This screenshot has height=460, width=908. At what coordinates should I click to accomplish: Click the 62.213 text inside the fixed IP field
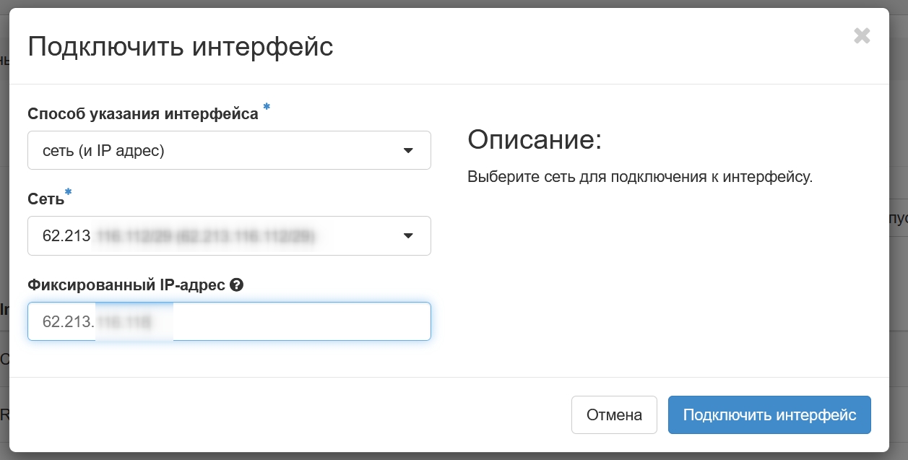[x=69, y=322]
